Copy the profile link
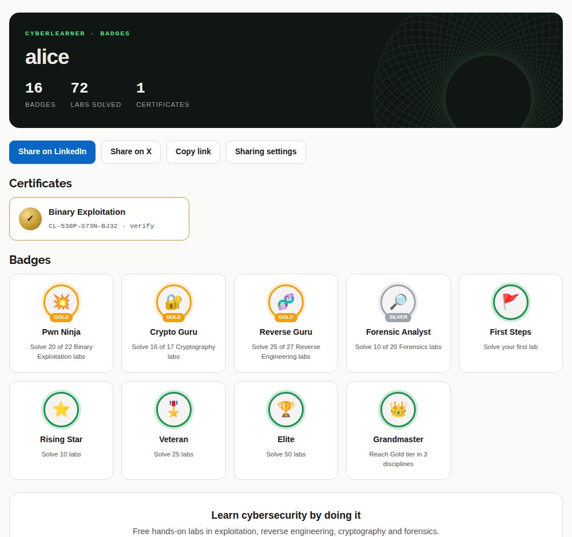572x537 pixels. 193,152
